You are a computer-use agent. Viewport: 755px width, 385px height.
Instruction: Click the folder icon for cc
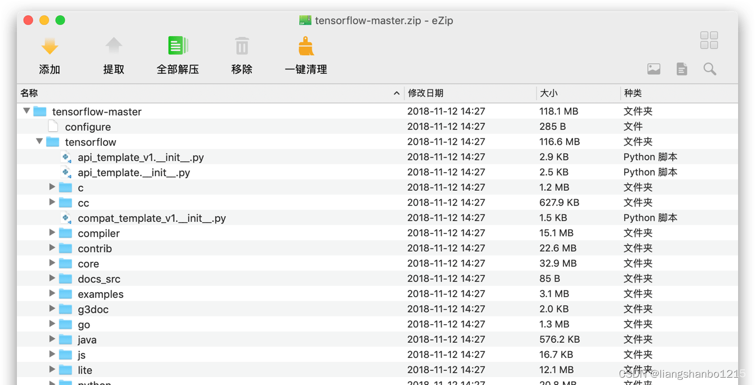(x=65, y=203)
